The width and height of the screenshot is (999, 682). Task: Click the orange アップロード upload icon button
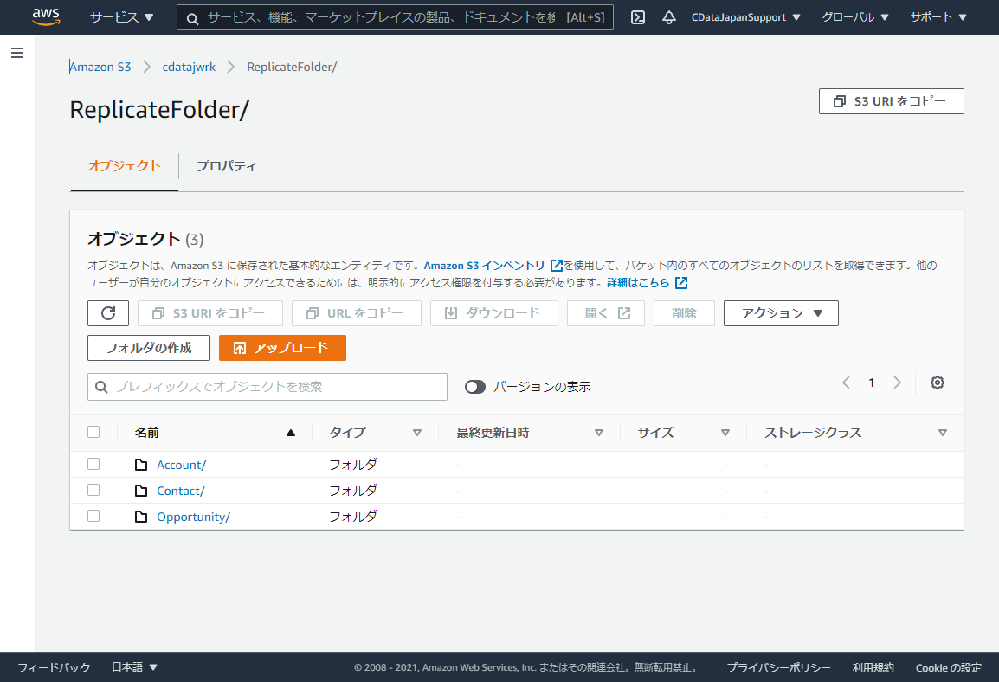(x=283, y=347)
